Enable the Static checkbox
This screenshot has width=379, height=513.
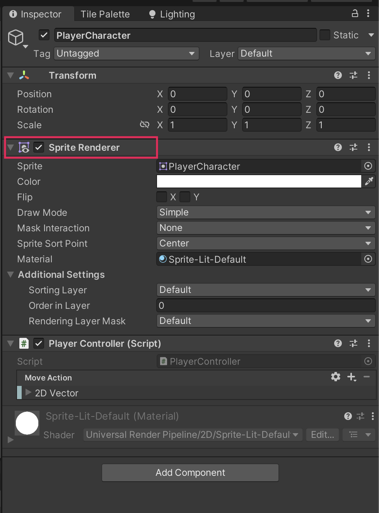(x=325, y=35)
